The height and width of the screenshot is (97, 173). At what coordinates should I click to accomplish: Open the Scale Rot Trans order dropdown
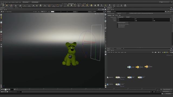121,17
